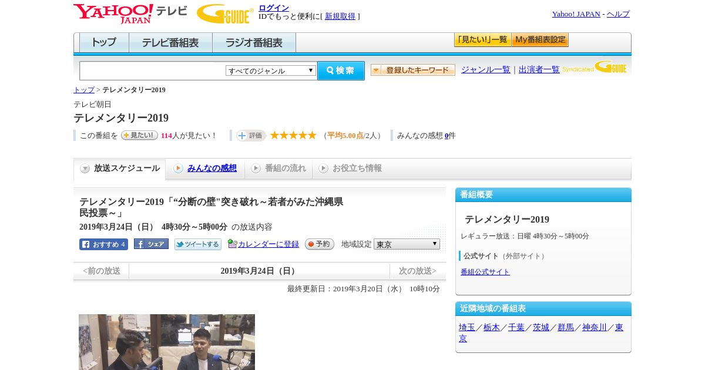Click the ツイートする button
This screenshot has height=370, width=705.
click(198, 244)
